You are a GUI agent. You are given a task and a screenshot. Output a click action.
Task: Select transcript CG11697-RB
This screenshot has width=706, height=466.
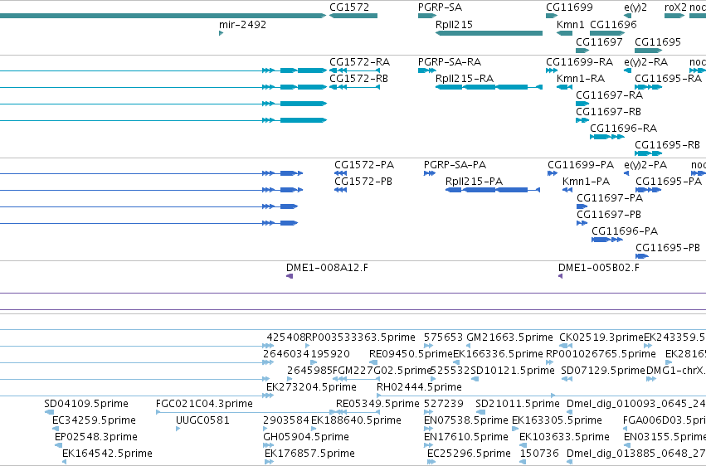click(608, 112)
